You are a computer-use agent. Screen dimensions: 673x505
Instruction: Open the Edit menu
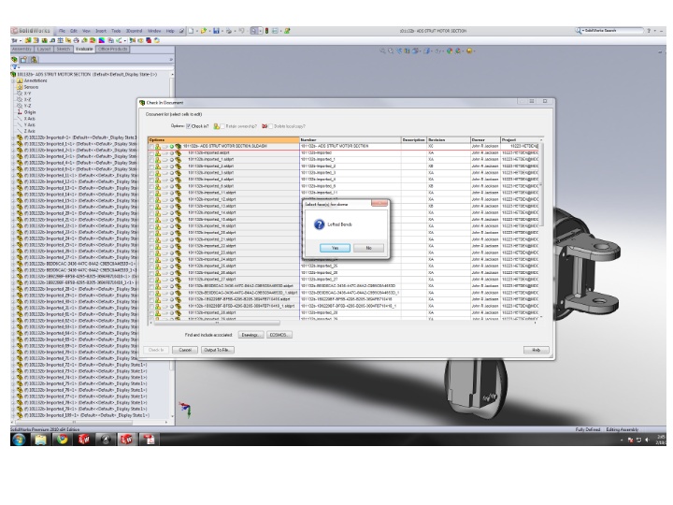pos(74,31)
